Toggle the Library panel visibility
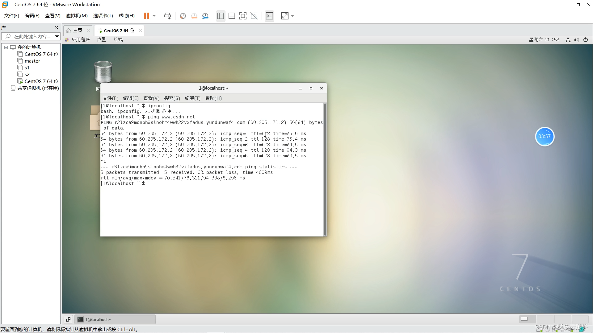The image size is (593, 333). (x=220, y=16)
